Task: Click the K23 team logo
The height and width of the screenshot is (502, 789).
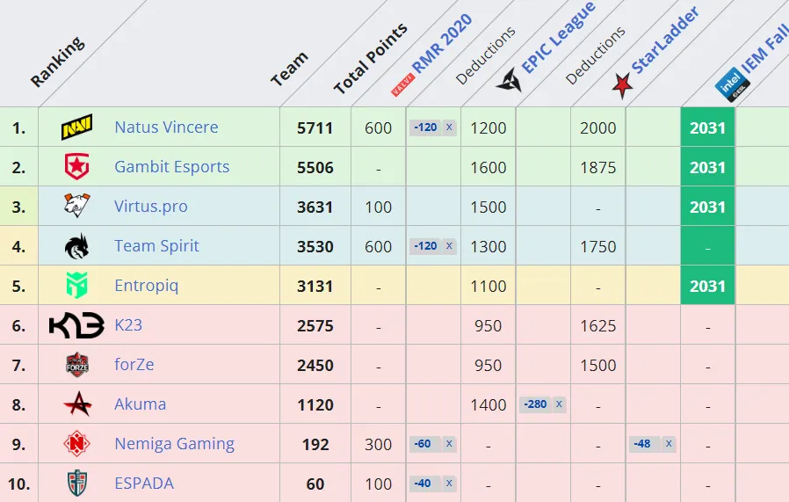Action: pyautogui.click(x=76, y=324)
